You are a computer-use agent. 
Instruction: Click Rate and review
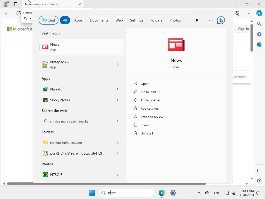[152, 117]
